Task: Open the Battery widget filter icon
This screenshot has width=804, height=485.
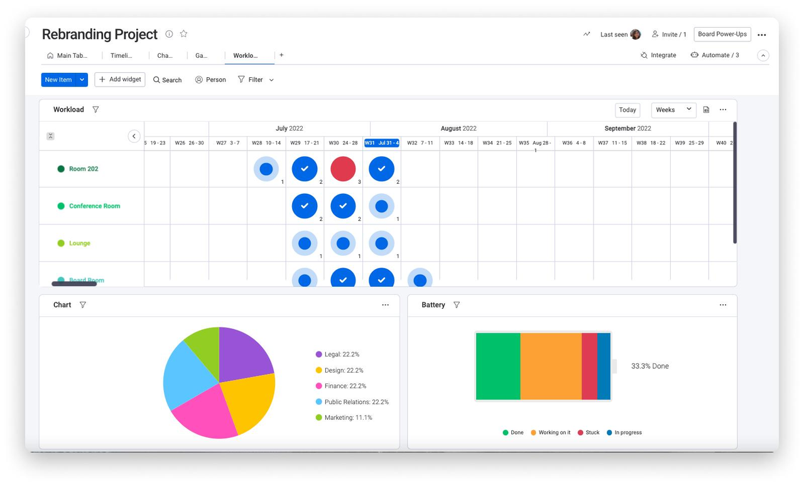Action: (457, 305)
